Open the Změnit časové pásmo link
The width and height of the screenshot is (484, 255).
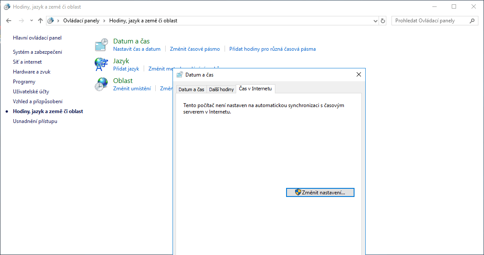point(194,49)
